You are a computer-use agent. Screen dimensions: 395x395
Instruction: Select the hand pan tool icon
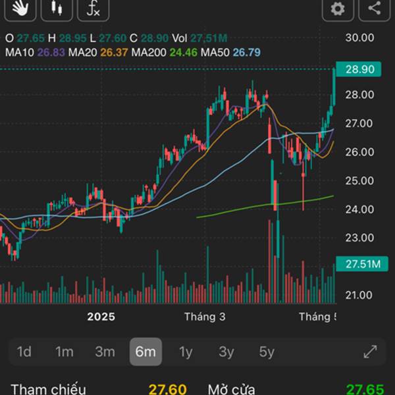(20, 9)
